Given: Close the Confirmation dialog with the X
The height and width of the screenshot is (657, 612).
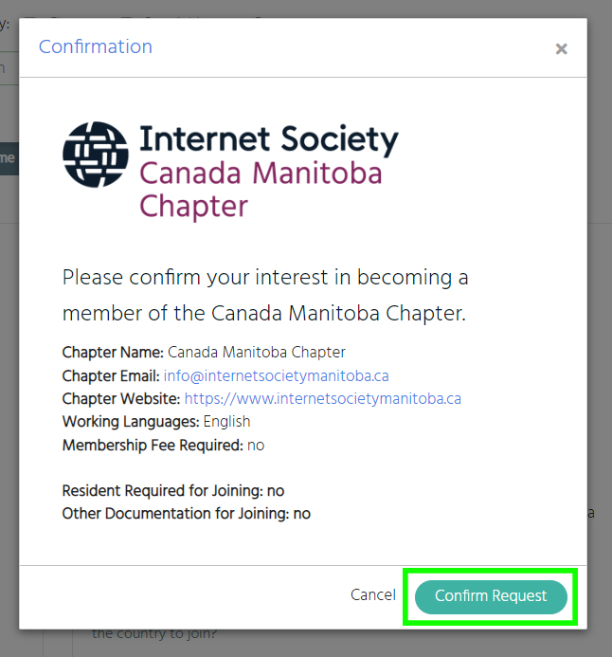Looking at the screenshot, I should [561, 49].
